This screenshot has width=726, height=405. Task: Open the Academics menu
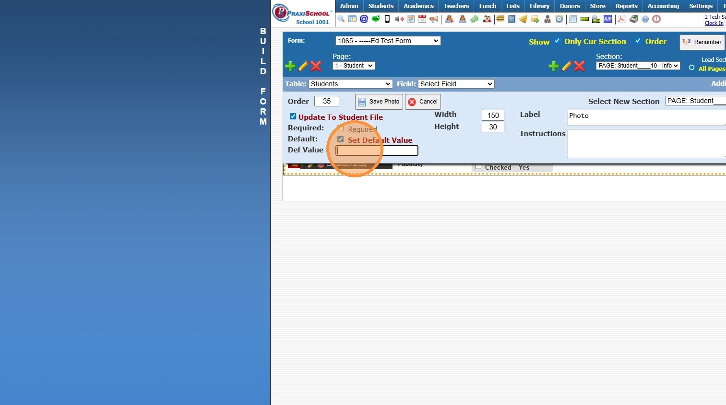(418, 6)
